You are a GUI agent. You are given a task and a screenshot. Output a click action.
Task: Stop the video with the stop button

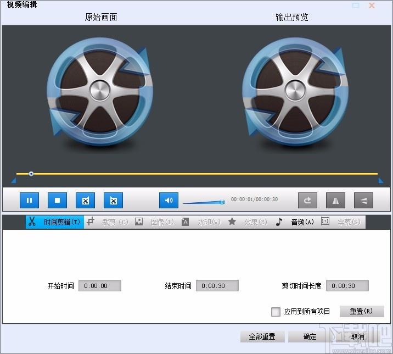pyautogui.click(x=58, y=200)
